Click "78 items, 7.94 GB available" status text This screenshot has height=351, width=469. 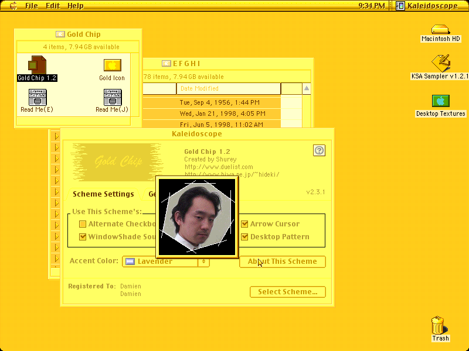click(x=183, y=77)
